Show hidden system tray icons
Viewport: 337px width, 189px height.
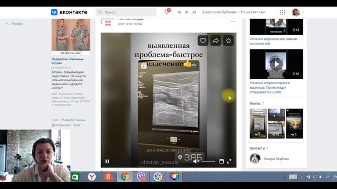pyautogui.click(x=302, y=177)
